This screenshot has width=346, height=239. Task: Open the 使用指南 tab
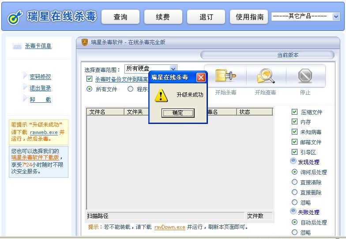pos(249,17)
